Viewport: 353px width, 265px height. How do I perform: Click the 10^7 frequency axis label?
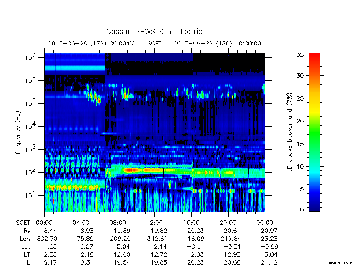pyautogui.click(x=31, y=57)
